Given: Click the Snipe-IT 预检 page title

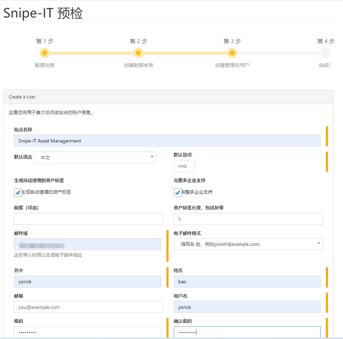Looking at the screenshot, I should [x=43, y=13].
